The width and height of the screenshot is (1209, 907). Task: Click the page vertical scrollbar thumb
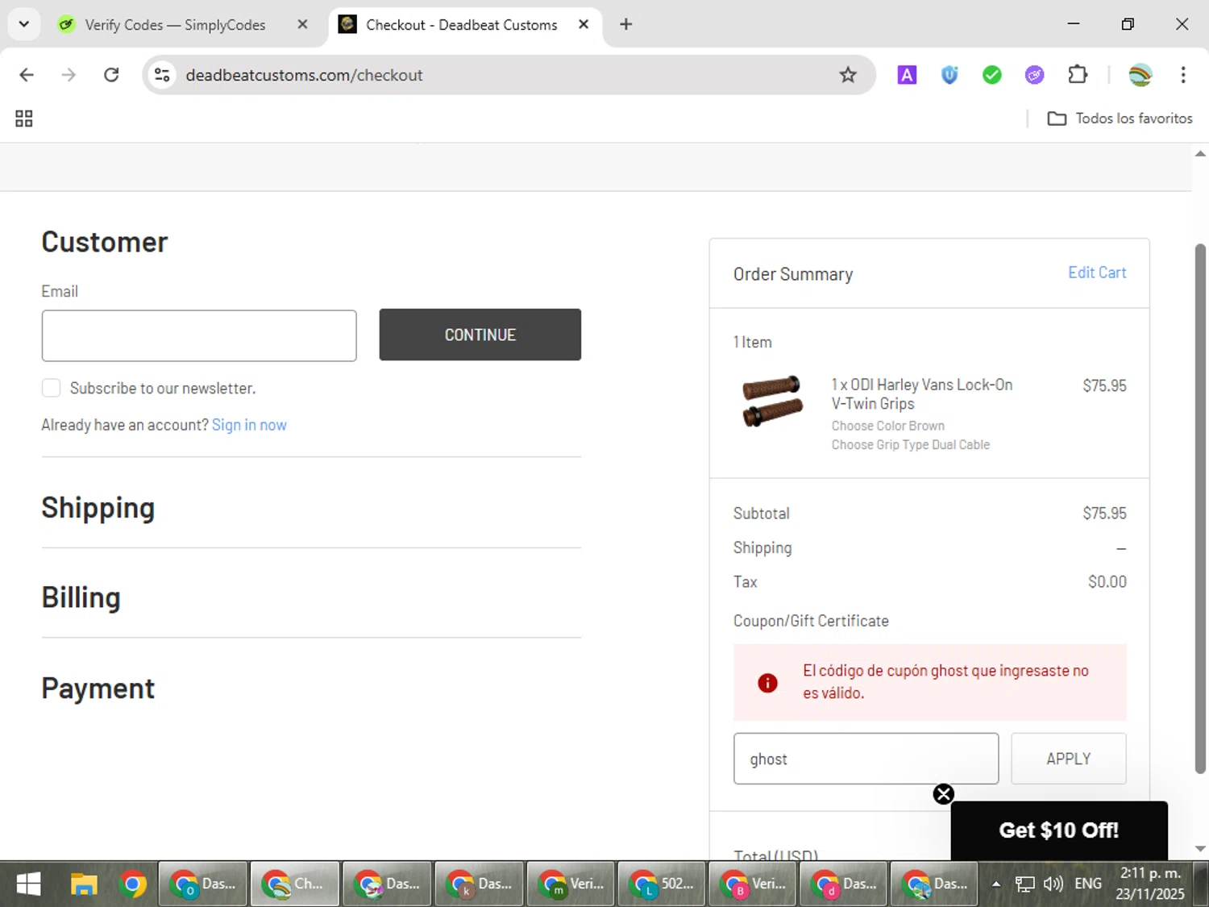click(x=1201, y=508)
